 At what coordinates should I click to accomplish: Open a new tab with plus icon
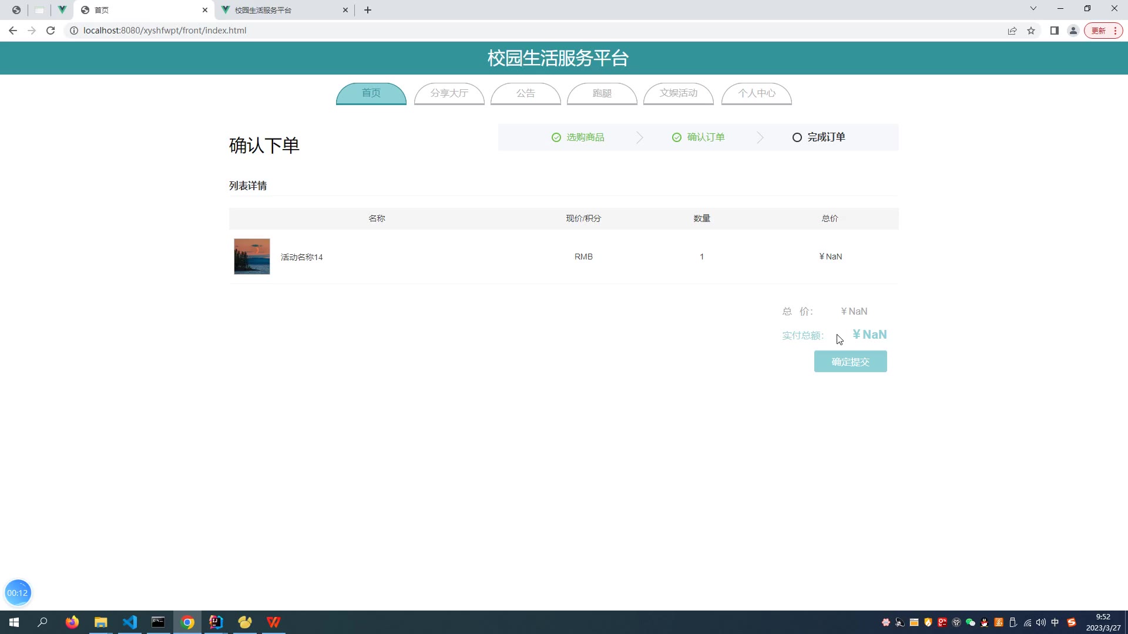point(368,10)
